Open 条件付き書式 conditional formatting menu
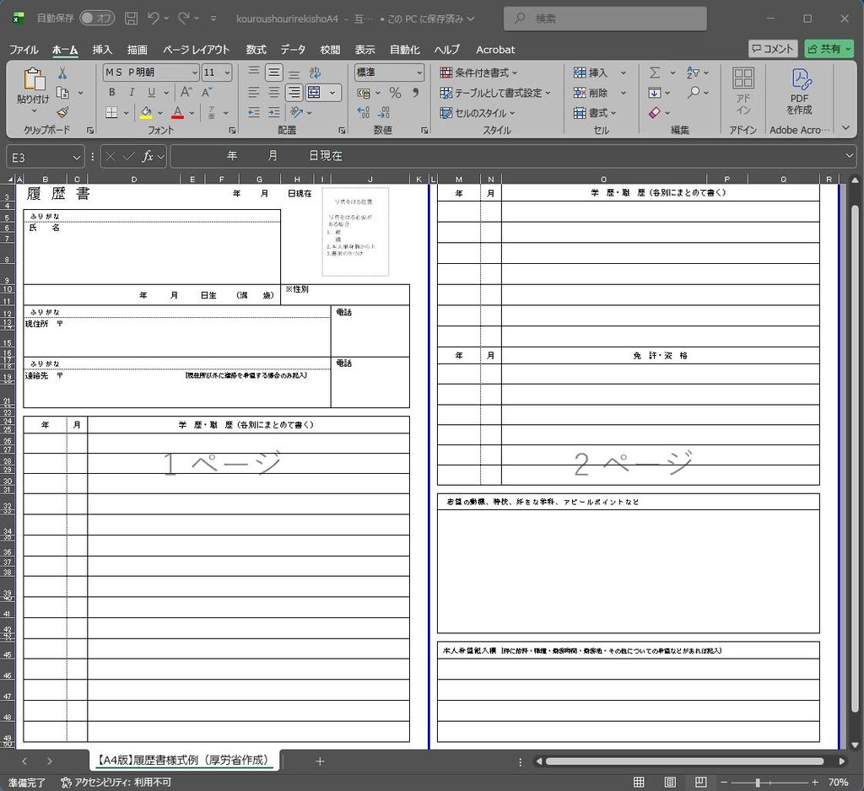Screen dimensions: 864x791 [x=478, y=73]
